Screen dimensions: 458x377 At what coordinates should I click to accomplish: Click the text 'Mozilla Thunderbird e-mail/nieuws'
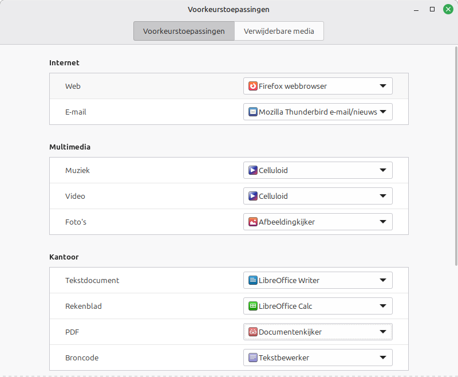point(318,112)
